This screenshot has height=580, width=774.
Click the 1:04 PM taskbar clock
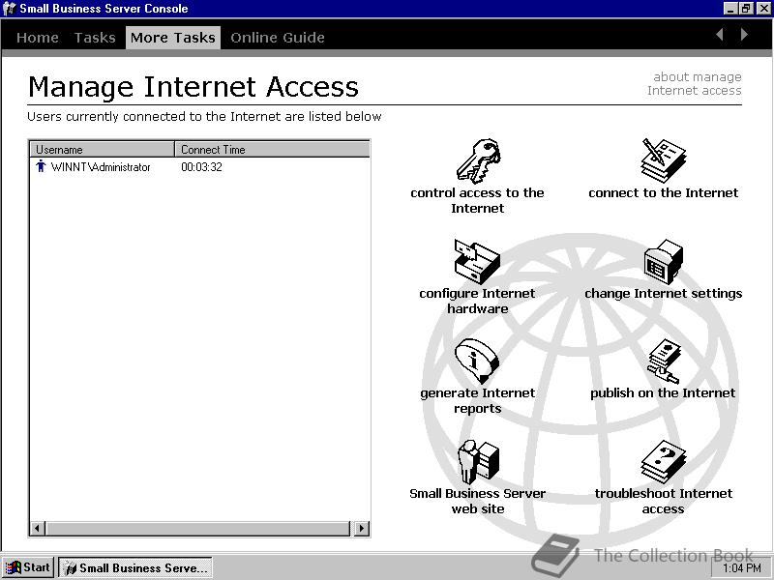(741, 568)
